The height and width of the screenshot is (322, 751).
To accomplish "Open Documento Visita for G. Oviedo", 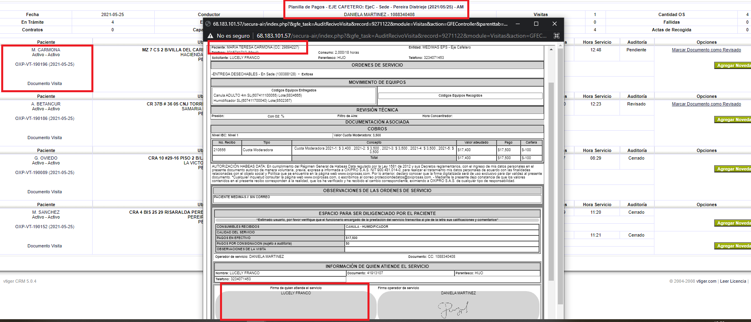I will [x=44, y=192].
